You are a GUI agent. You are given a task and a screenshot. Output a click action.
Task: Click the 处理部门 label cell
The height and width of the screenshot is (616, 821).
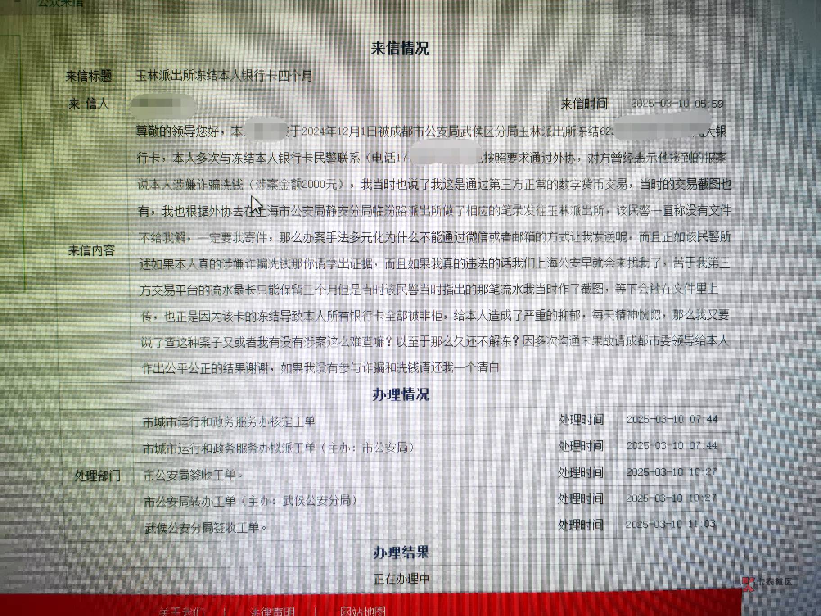[x=98, y=476]
